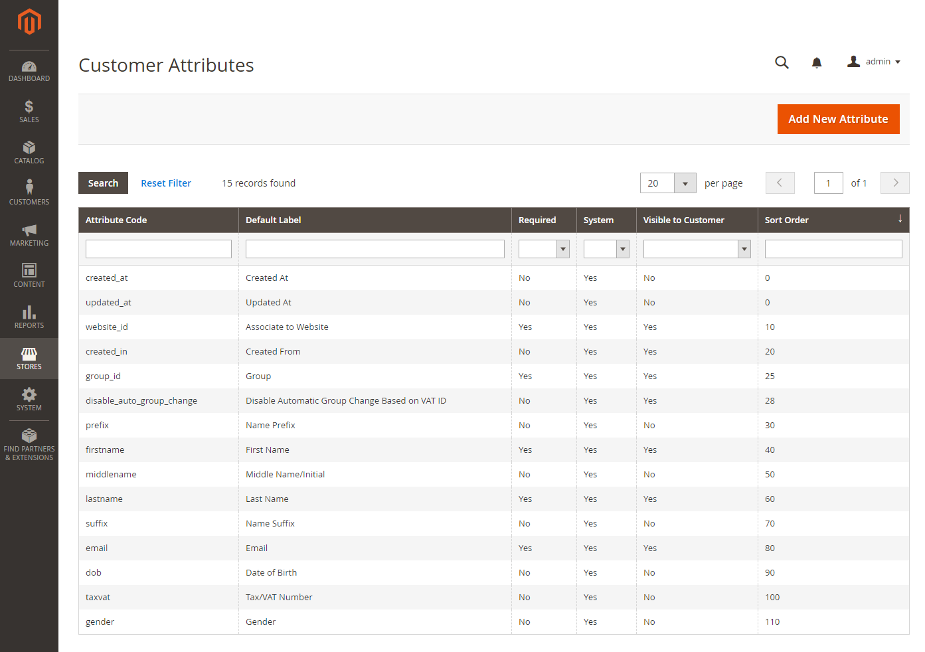Click the Reset Filter link
The height and width of the screenshot is (652, 925).
pyautogui.click(x=166, y=183)
